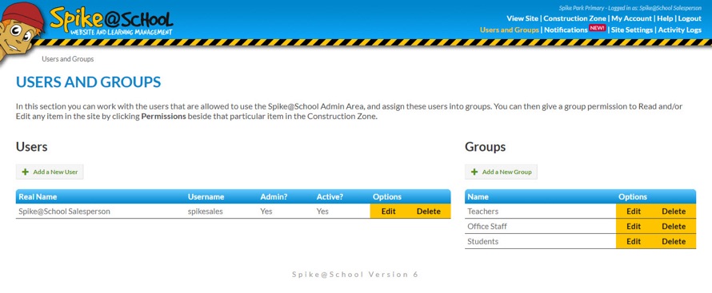Delete the Office Staff group
This screenshot has height=293, width=712.
tap(674, 227)
